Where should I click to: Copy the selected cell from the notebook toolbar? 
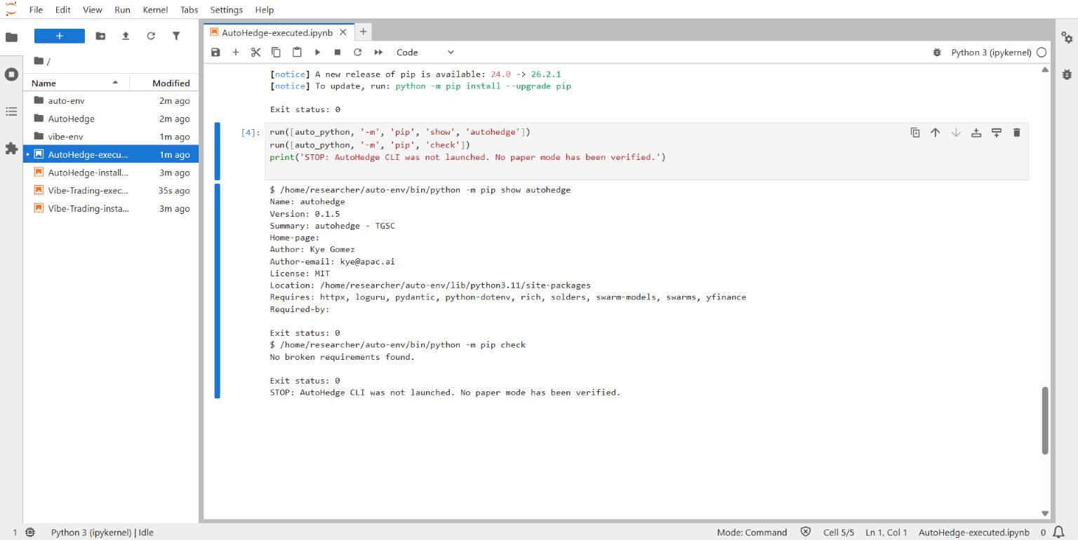pos(277,52)
